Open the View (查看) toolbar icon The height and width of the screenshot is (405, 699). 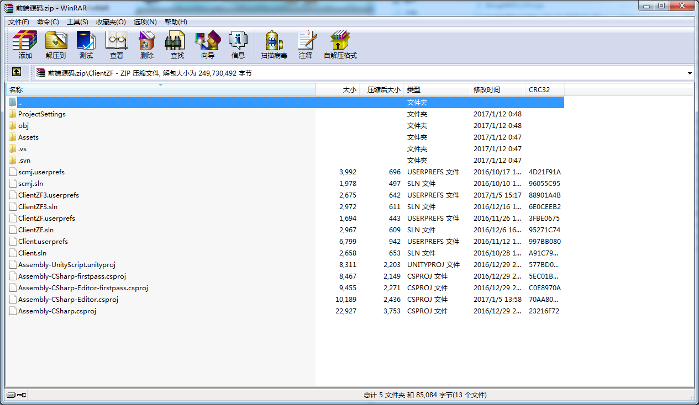117,45
